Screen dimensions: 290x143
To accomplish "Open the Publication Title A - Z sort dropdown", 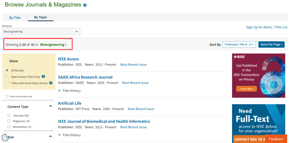I will [x=239, y=44].
